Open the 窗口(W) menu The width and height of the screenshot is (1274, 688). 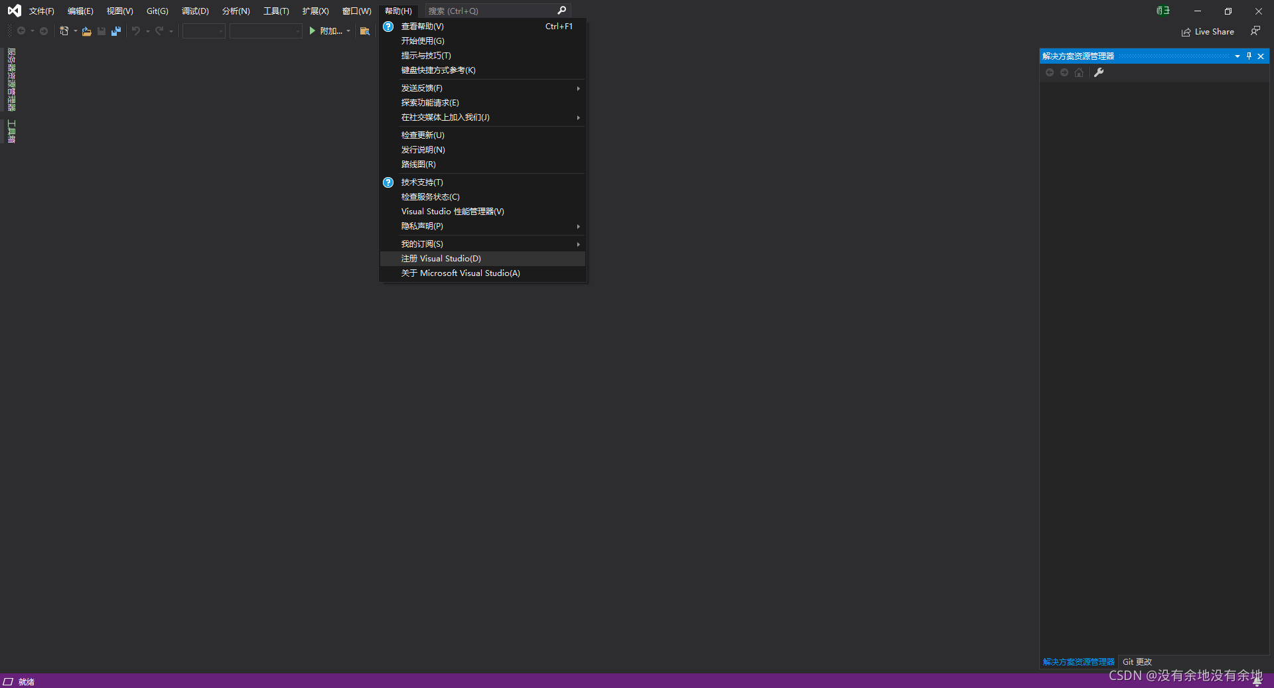click(x=356, y=11)
